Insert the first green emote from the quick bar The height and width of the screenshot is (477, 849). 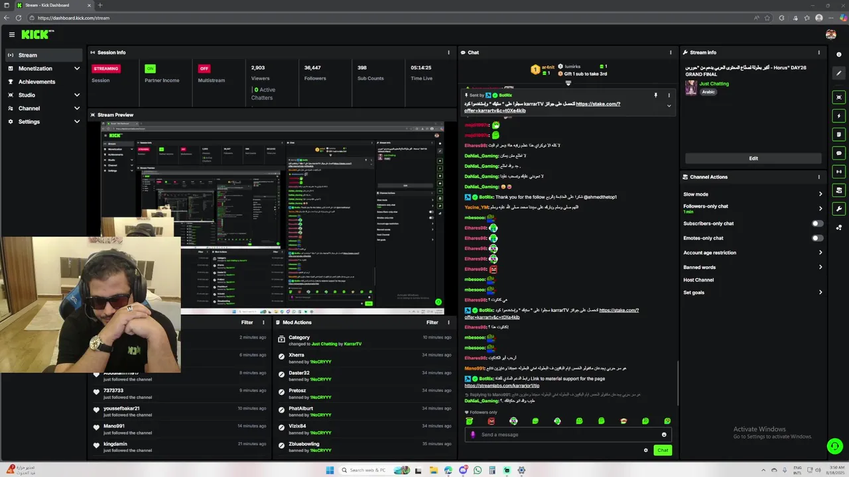pyautogui.click(x=470, y=421)
